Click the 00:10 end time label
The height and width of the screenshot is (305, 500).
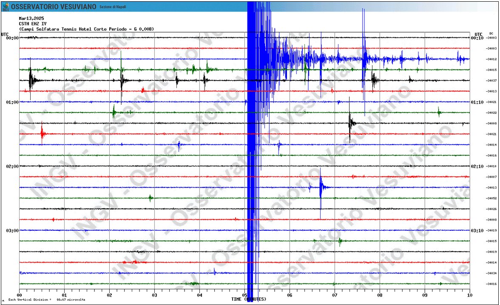point(477,38)
